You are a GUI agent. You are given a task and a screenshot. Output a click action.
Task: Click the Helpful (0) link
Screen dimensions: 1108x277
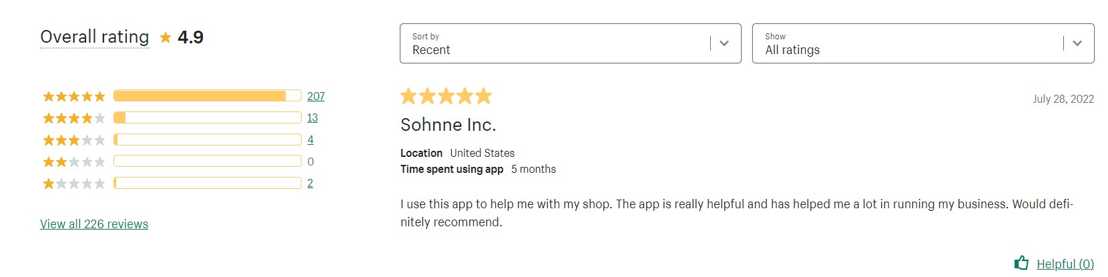click(1065, 264)
